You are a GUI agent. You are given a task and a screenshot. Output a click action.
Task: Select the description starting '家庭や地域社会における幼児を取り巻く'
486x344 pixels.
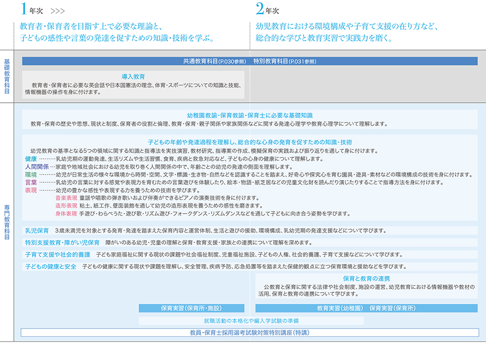pyautogui.click(x=174, y=167)
